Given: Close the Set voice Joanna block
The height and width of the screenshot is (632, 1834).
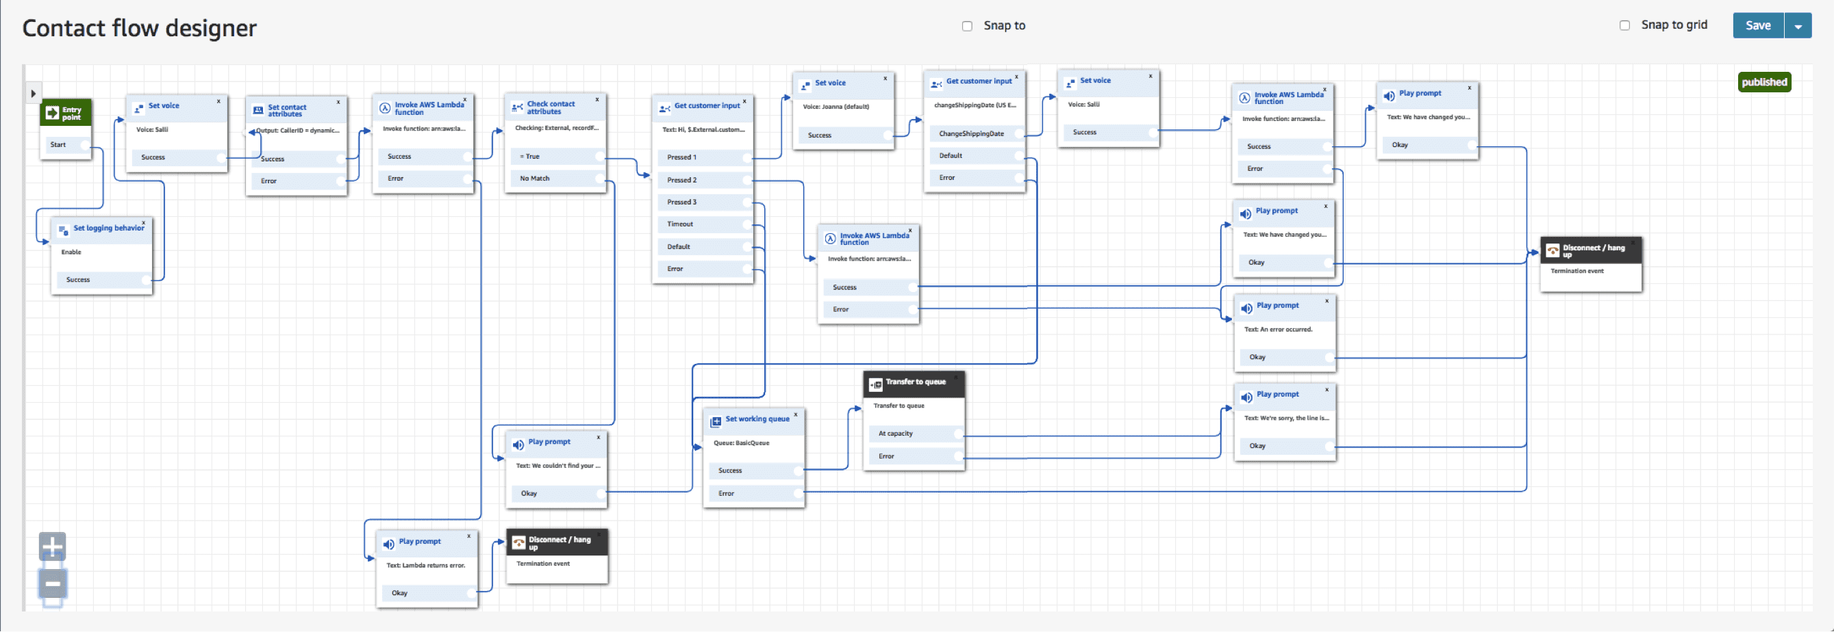Looking at the screenshot, I should (885, 78).
